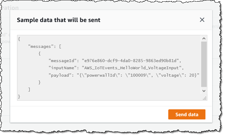225x136 pixels.
Task: Click the scrollbar up arrow
Action: (204, 39)
